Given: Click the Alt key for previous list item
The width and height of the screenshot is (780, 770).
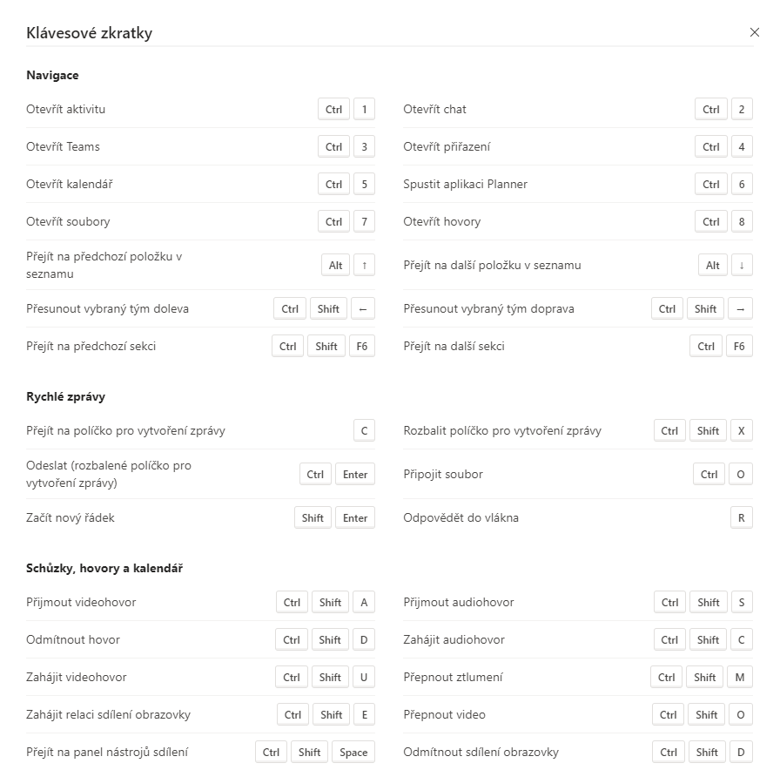Looking at the screenshot, I should (336, 266).
